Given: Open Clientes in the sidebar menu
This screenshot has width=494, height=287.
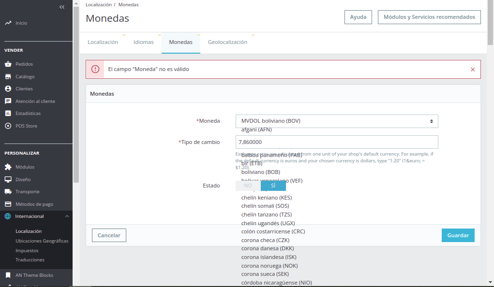Looking at the screenshot, I should point(24,89).
